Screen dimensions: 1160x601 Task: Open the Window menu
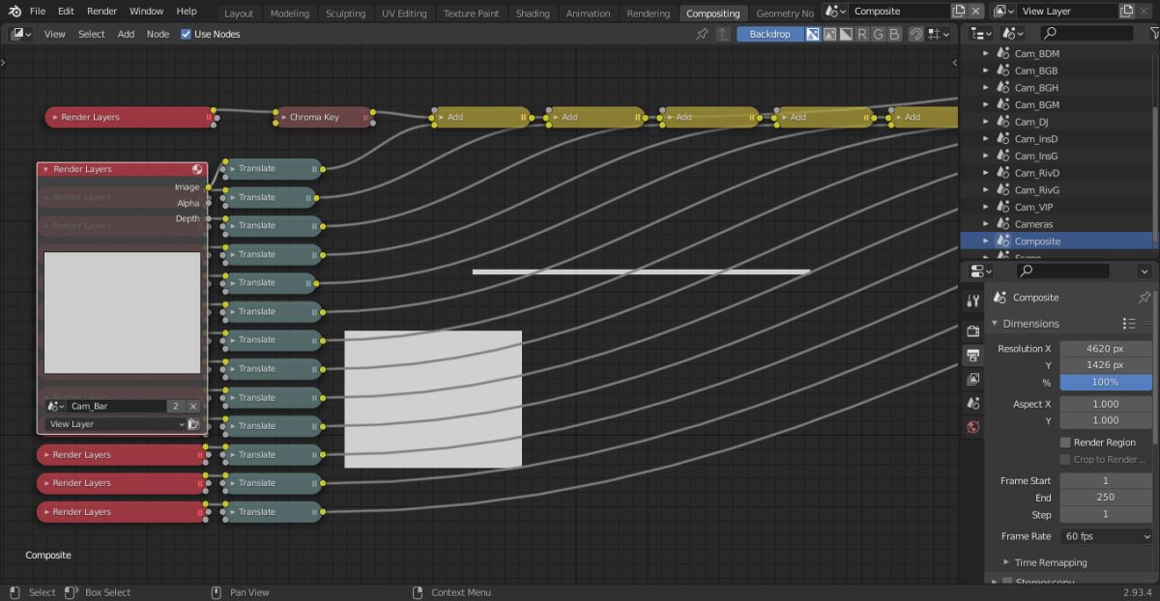click(146, 12)
